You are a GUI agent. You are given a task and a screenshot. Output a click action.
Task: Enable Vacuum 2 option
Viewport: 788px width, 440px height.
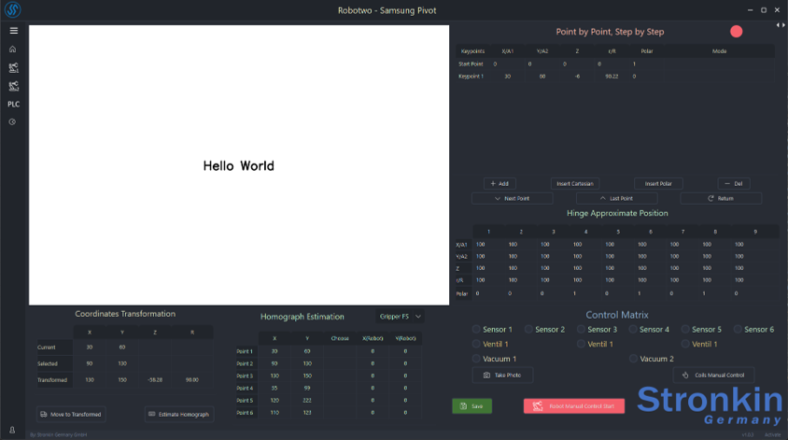pyautogui.click(x=633, y=359)
